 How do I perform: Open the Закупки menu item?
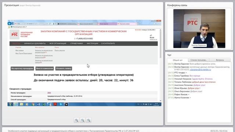16,44
